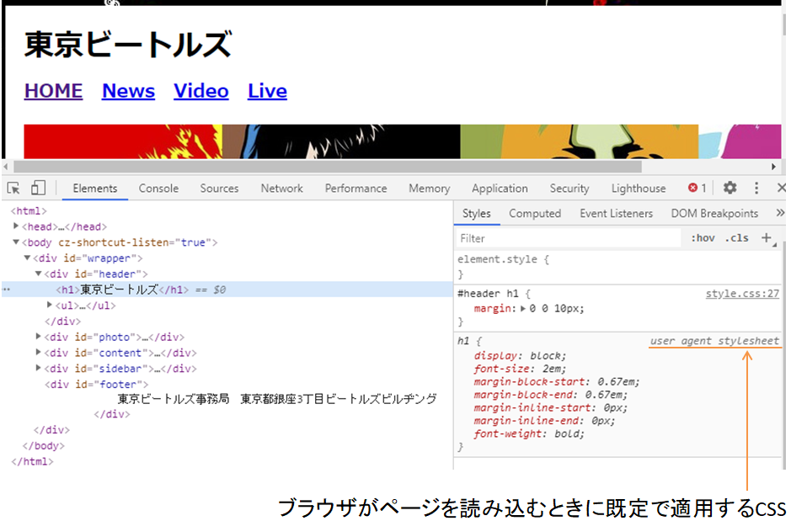Toggle the .cls element classes panel
The width and height of the screenshot is (791, 521).
(736, 238)
